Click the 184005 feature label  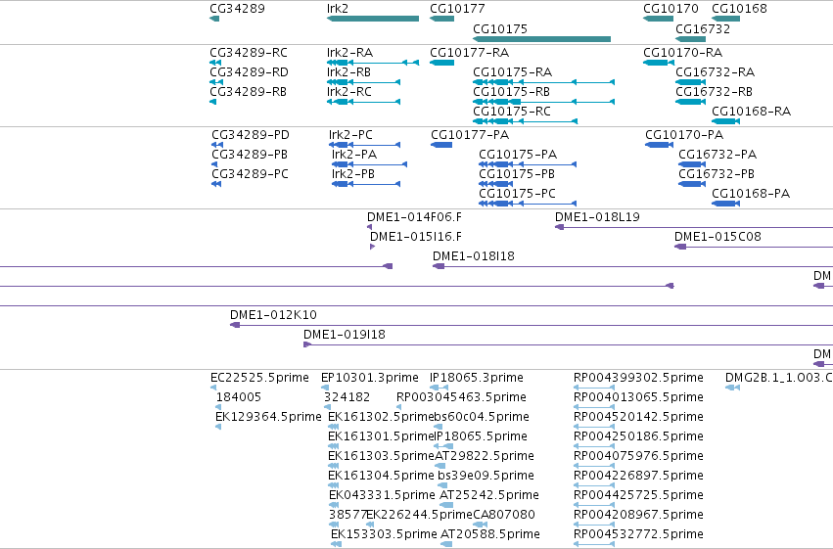tap(239, 397)
